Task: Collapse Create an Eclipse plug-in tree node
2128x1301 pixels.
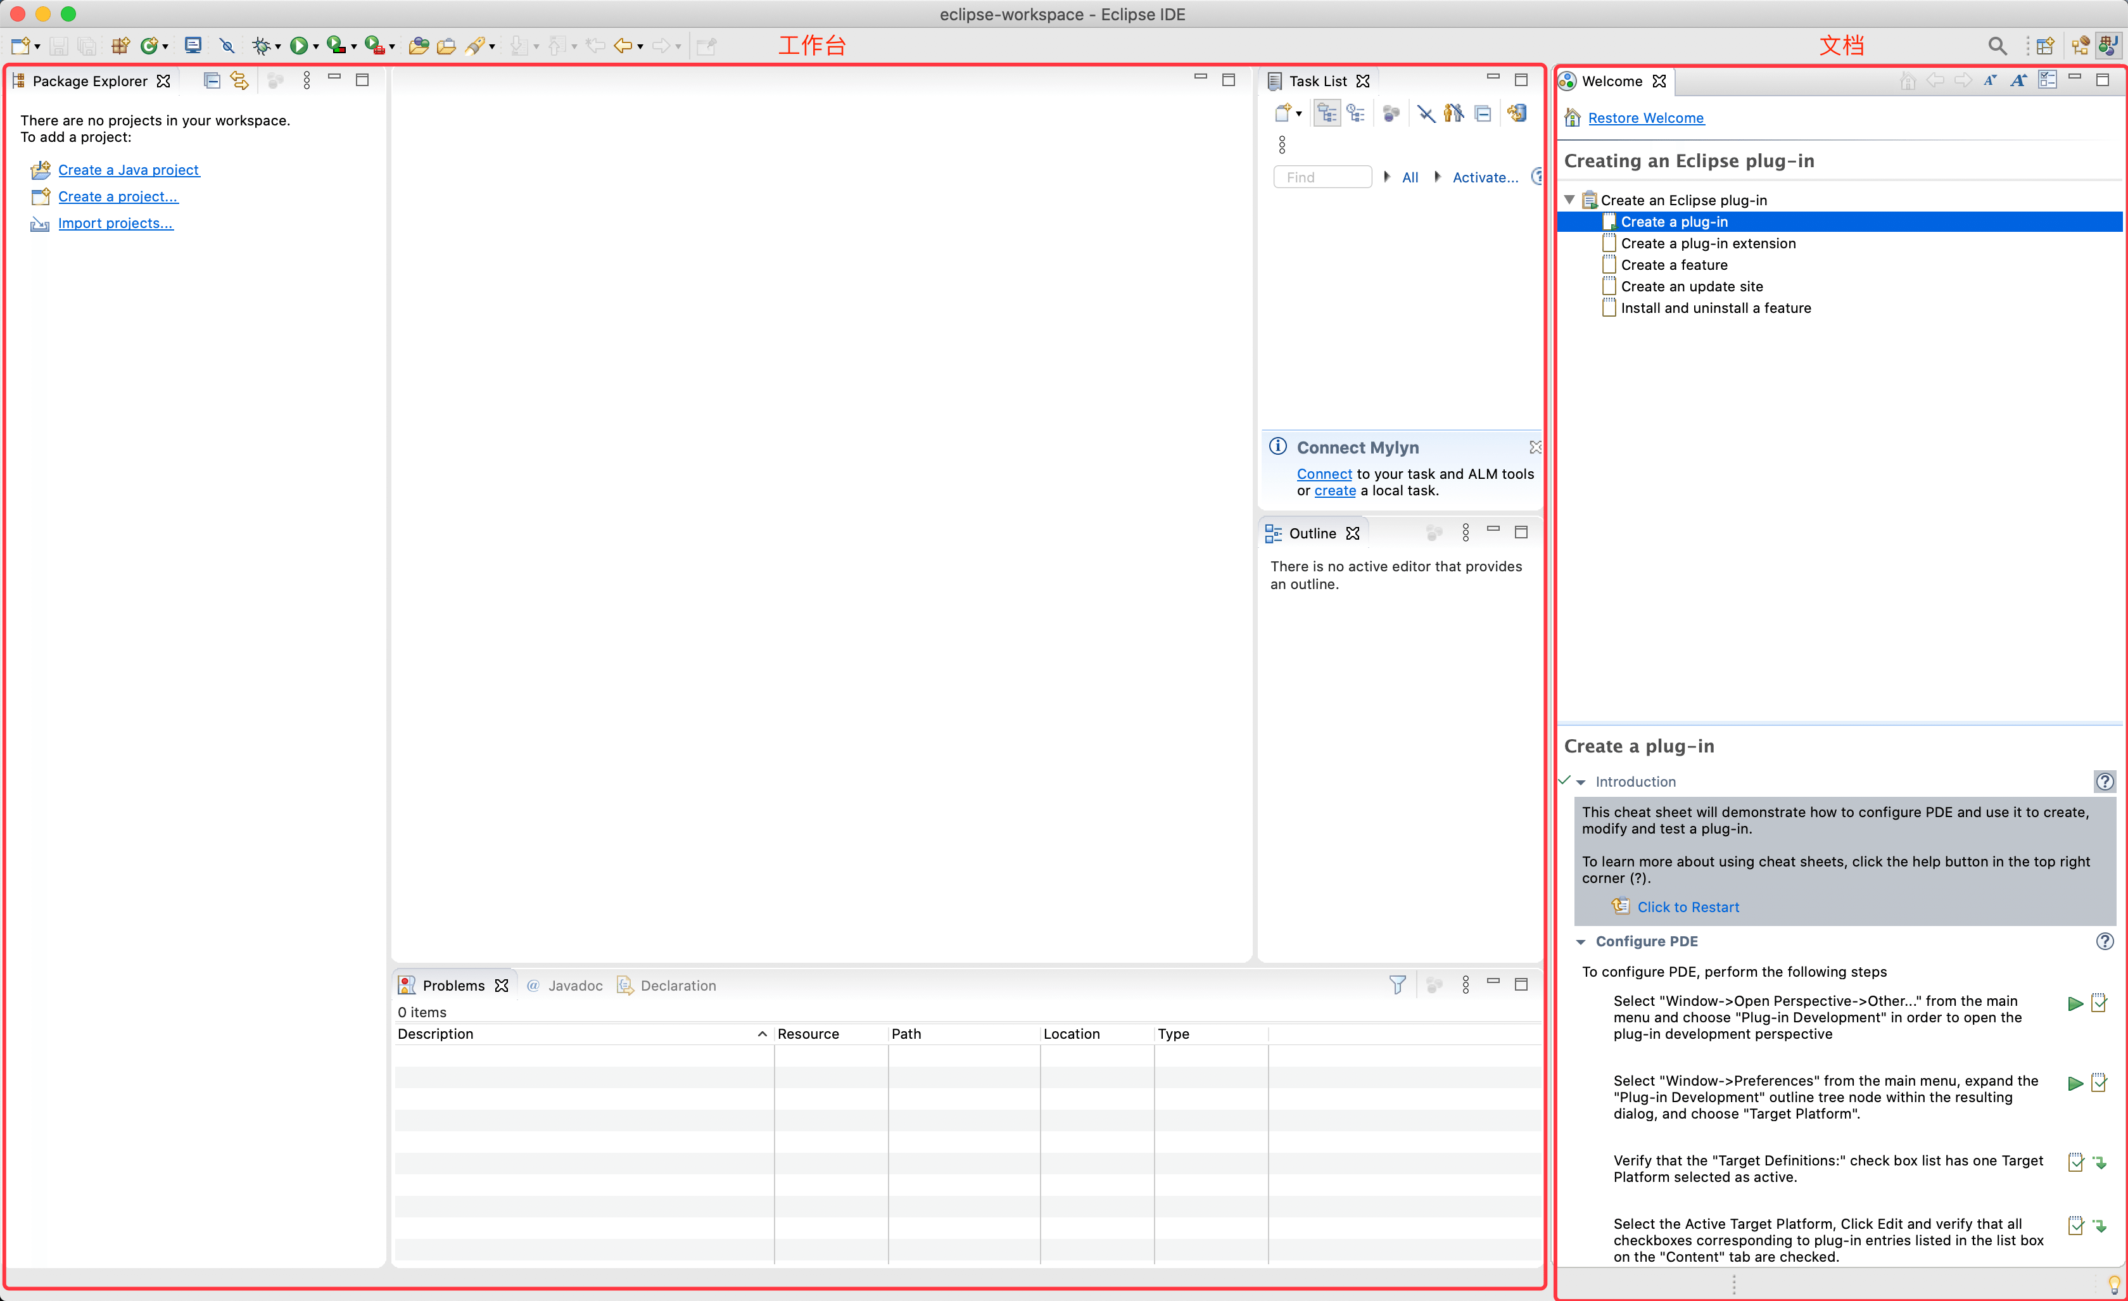Action: 1569,200
